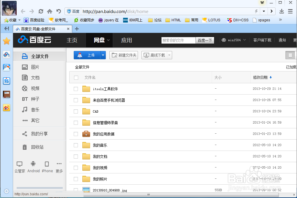This screenshot has width=297, height=198.
Task: Click the 上传 upload button
Action: click(87, 55)
